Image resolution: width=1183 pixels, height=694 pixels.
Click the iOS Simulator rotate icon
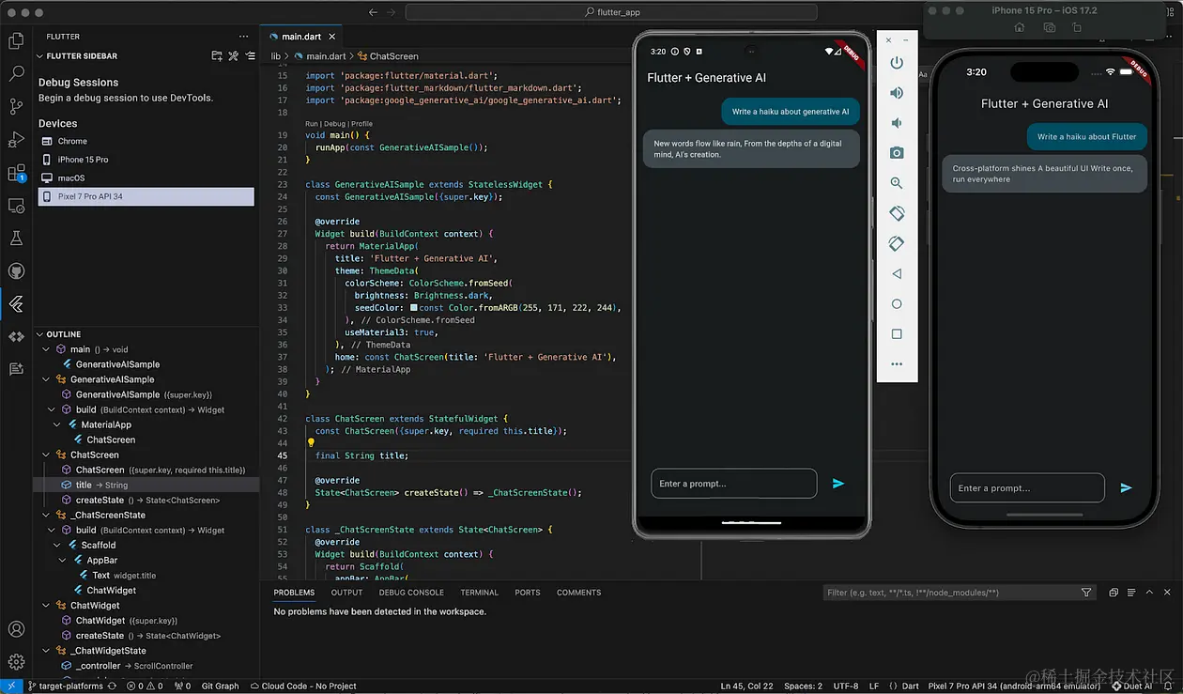(x=1077, y=27)
